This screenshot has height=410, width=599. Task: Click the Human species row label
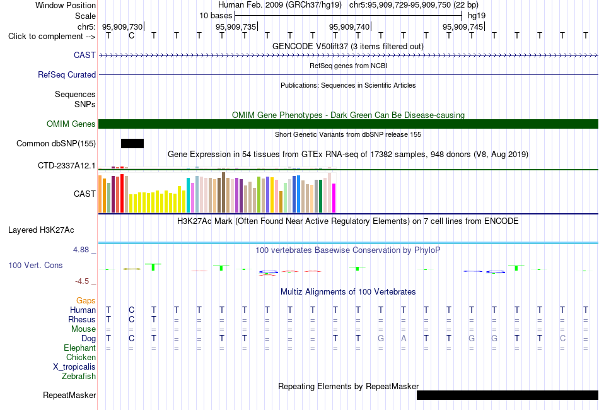pyautogui.click(x=83, y=310)
